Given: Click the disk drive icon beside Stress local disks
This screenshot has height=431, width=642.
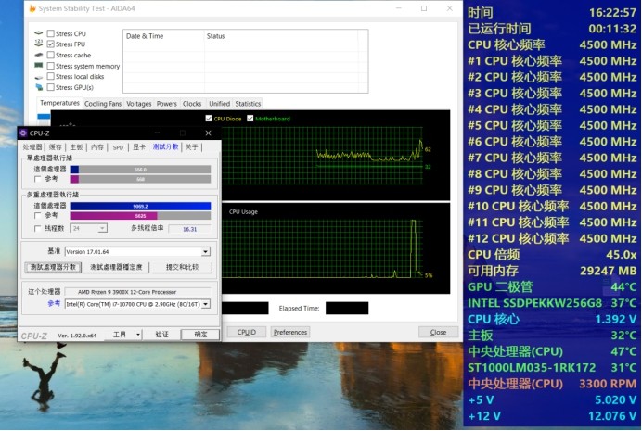Looking at the screenshot, I should [x=38, y=77].
